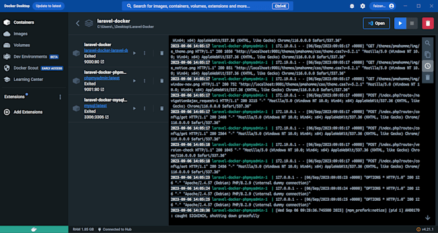Click version v4.21.1 in status bar

tap(428, 229)
